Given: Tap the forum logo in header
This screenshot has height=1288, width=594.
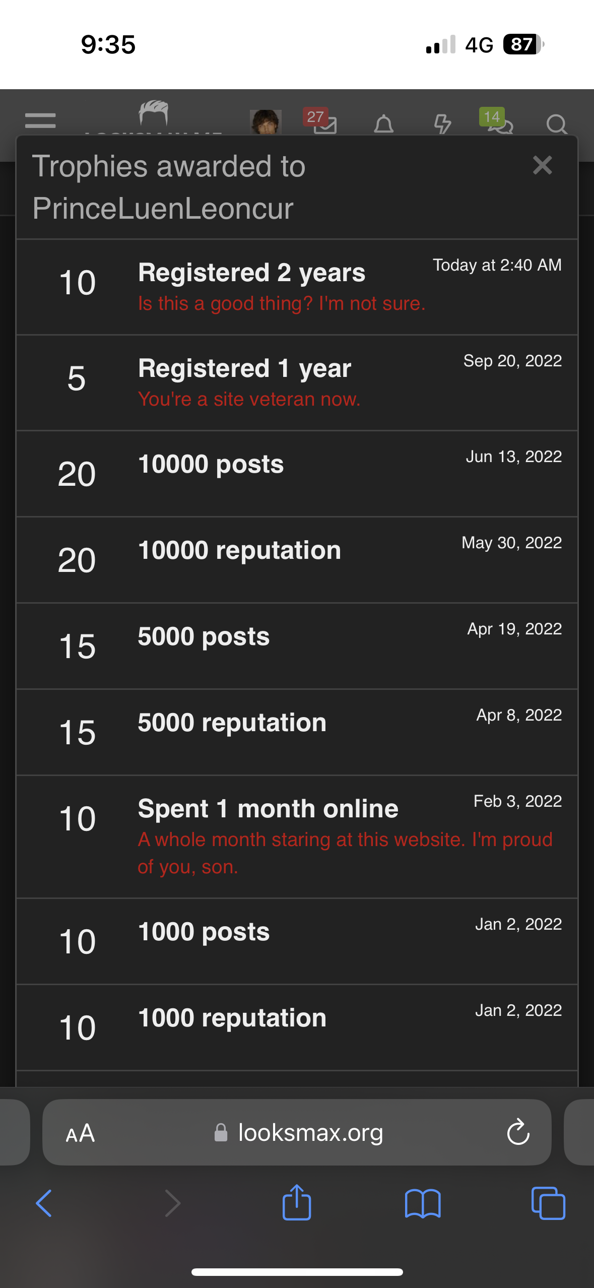Looking at the screenshot, I should tap(153, 117).
